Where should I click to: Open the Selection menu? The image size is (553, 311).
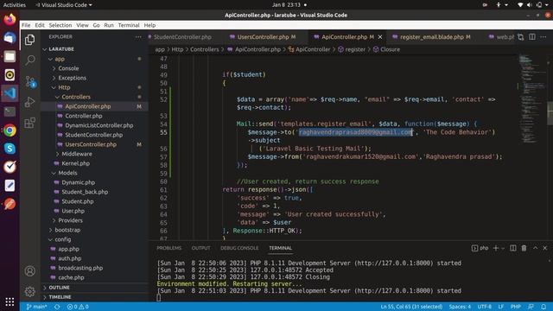click(x=60, y=25)
